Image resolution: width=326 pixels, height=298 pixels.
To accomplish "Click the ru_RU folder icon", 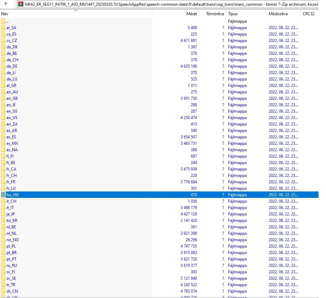I will click(3, 266).
